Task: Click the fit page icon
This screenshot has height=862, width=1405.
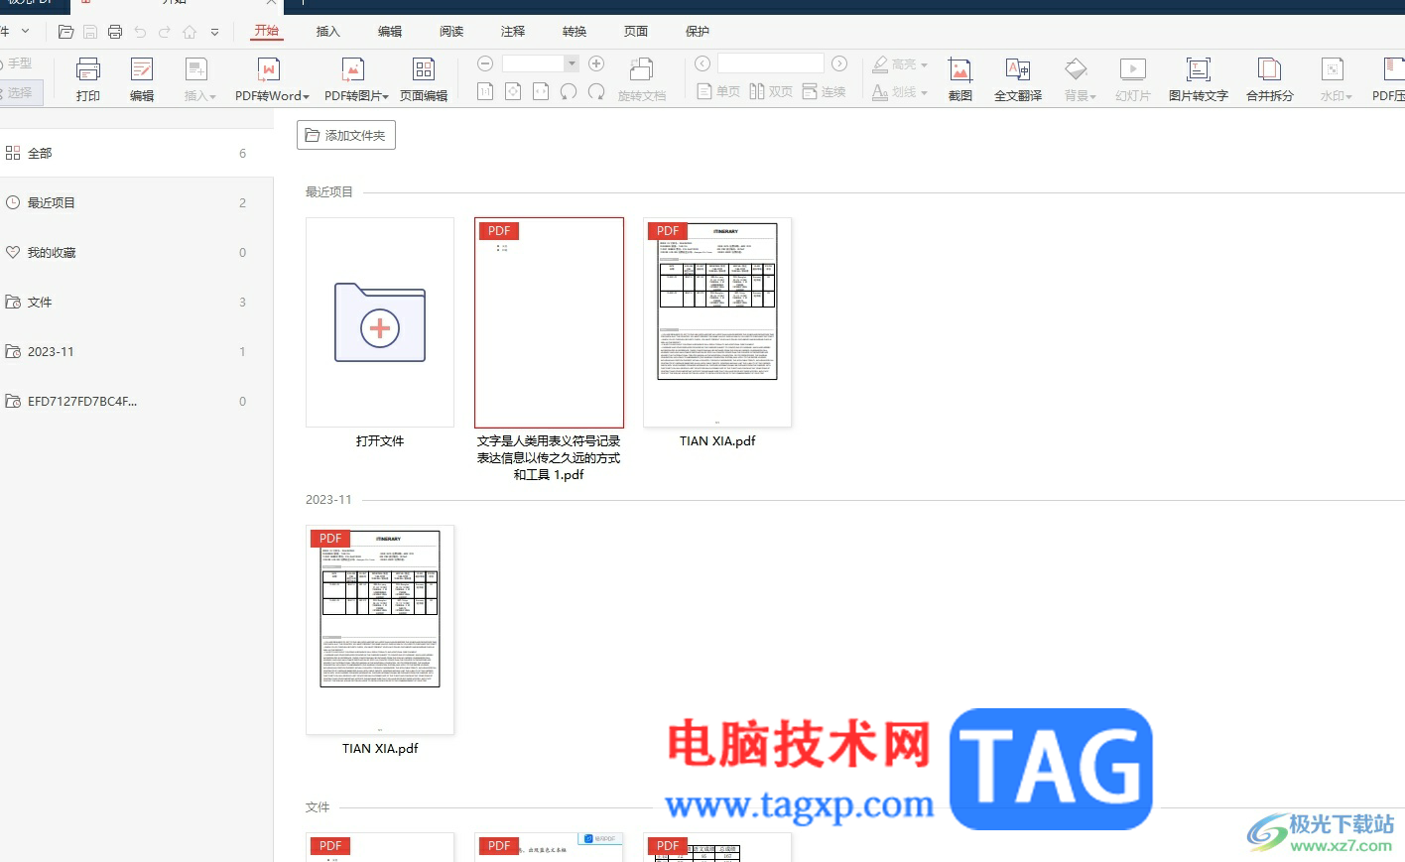Action: 513,92
